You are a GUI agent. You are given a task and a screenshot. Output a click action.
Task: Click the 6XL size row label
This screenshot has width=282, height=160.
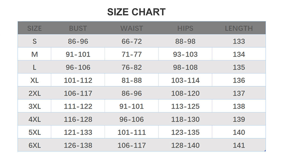click(34, 145)
